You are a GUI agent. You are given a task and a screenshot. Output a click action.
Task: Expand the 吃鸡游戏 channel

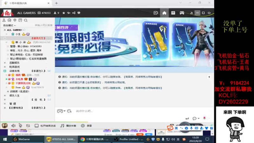pyautogui.click(x=5, y=67)
